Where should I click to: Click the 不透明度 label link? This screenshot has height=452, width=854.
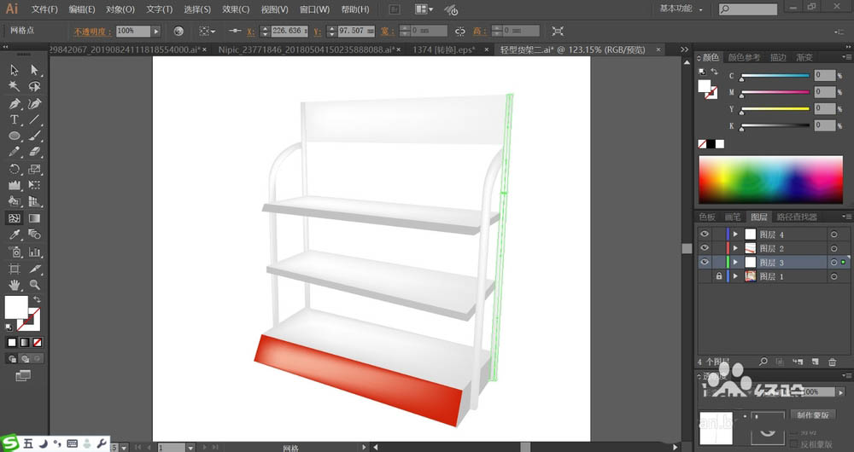(92, 32)
